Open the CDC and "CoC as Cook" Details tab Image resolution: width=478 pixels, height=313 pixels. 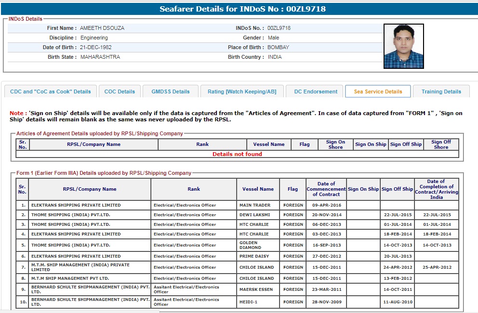pyautogui.click(x=51, y=91)
